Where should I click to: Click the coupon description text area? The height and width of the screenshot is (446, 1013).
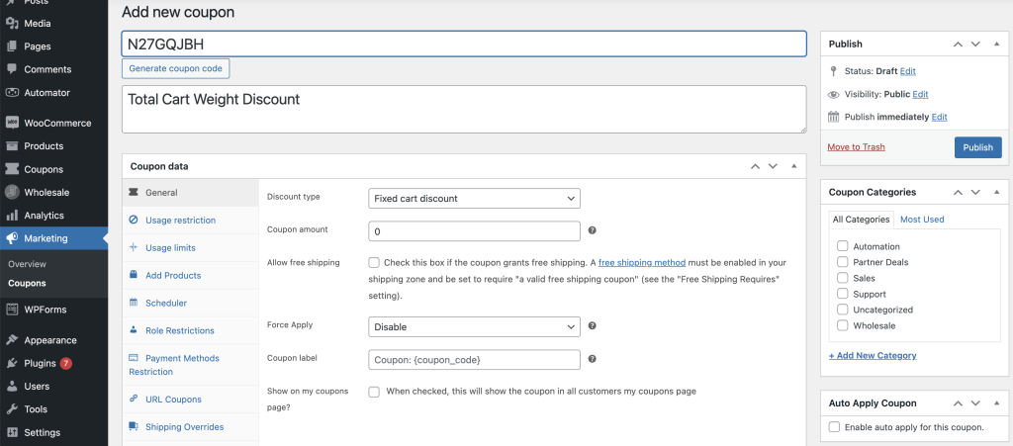coord(464,110)
